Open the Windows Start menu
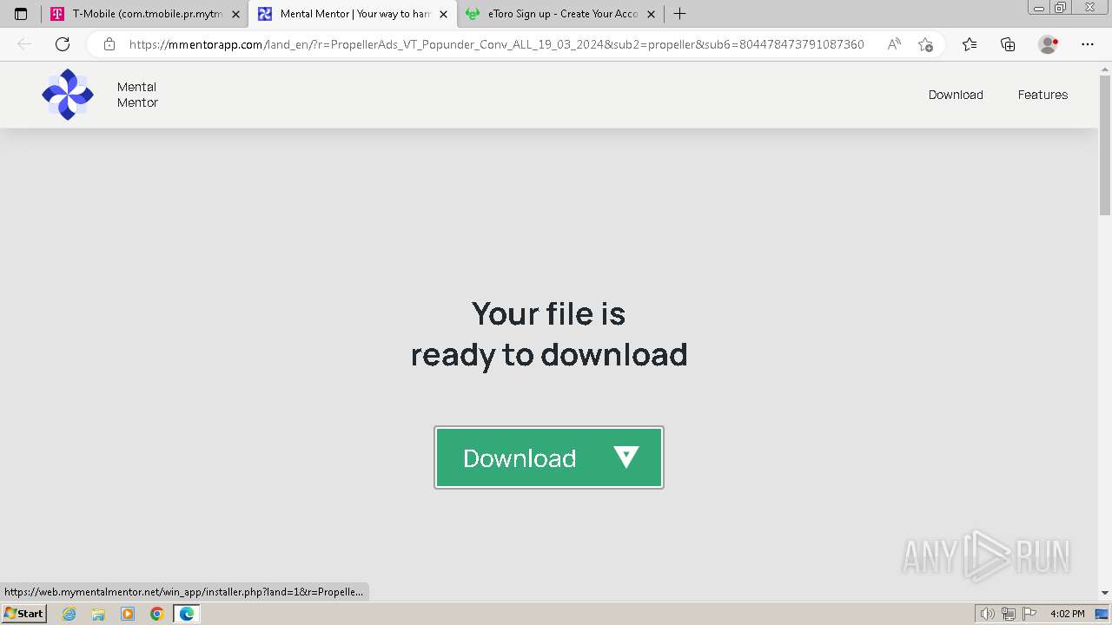 tap(24, 614)
